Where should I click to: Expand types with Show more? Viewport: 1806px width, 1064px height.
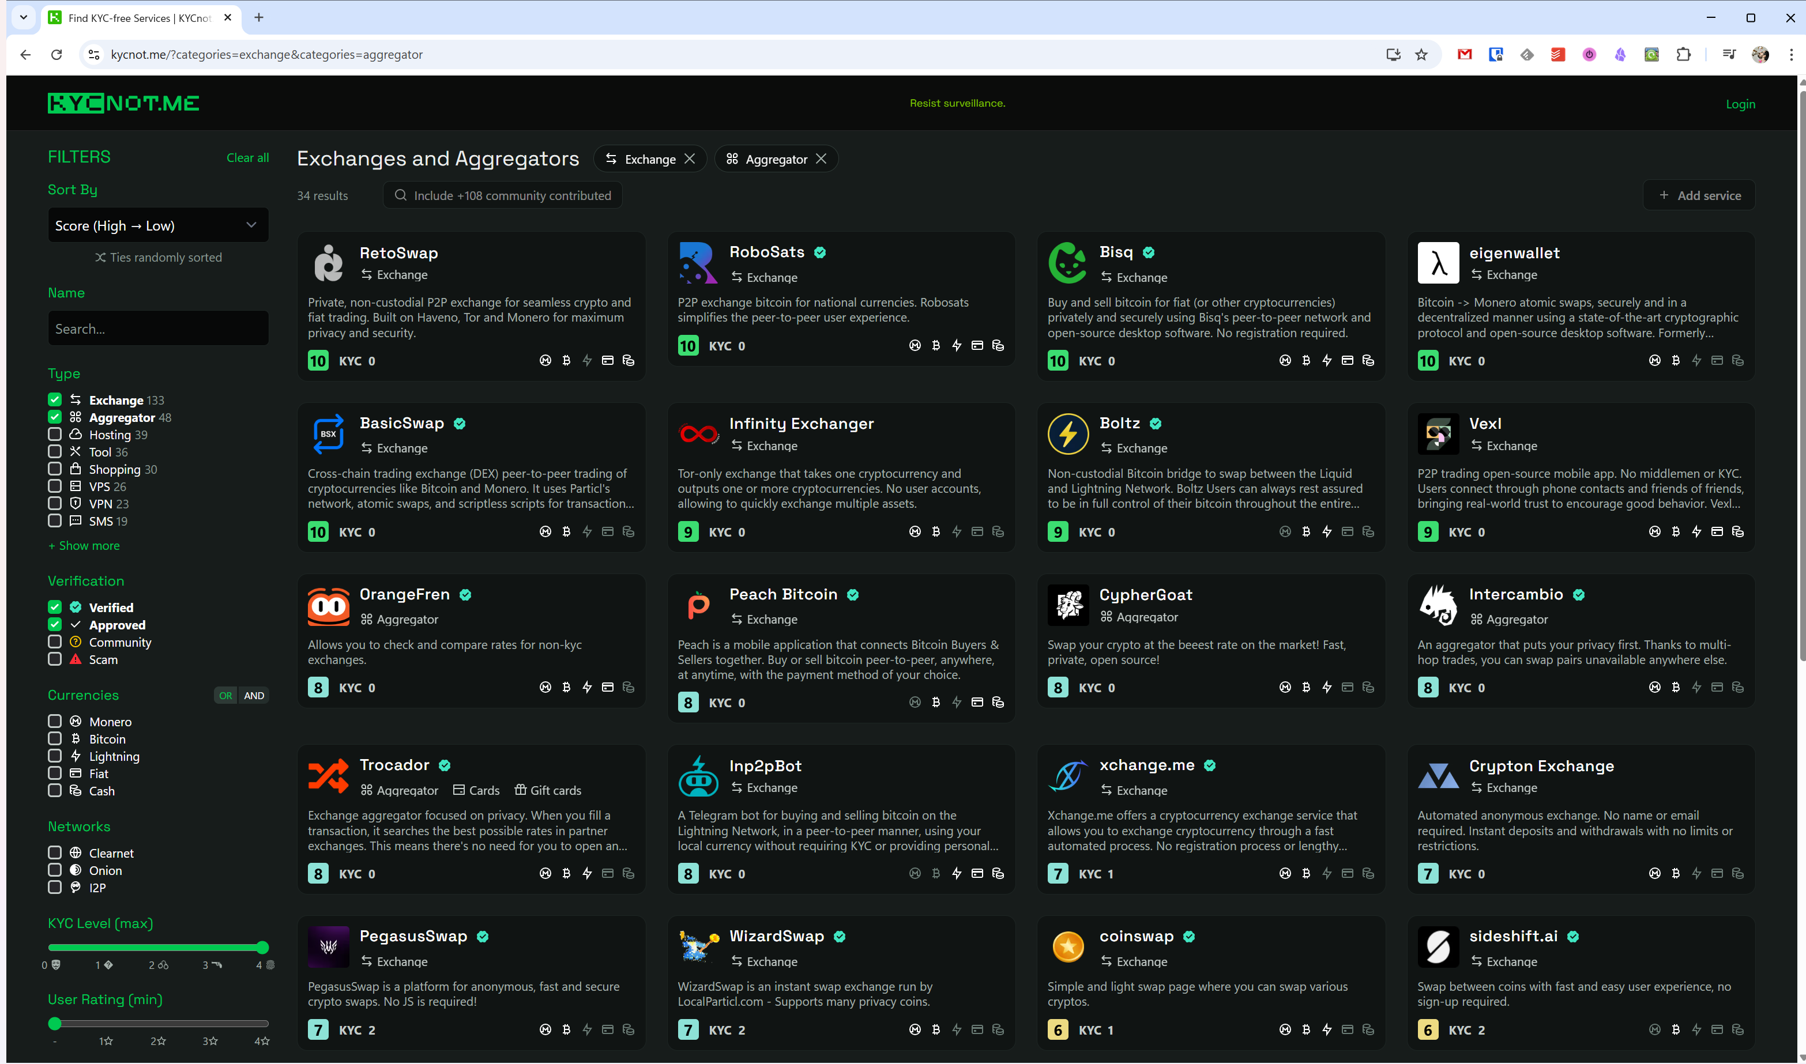[84, 546]
